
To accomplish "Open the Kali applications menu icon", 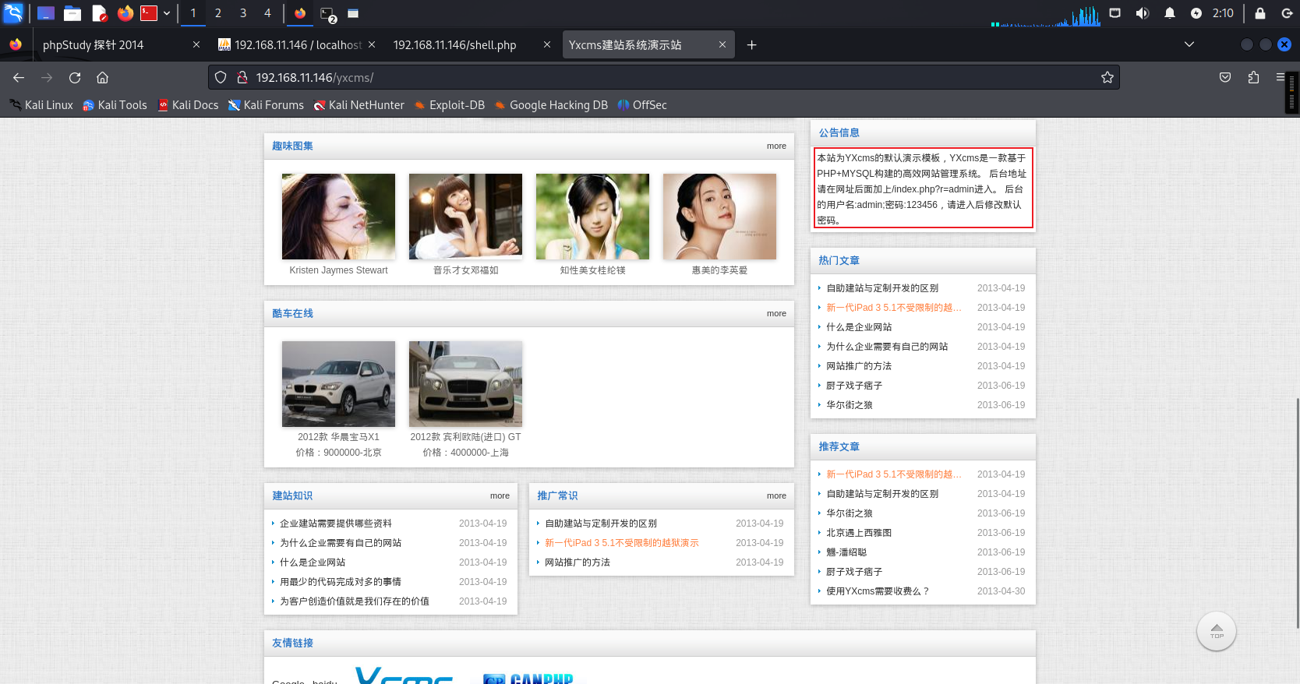I will [14, 13].
